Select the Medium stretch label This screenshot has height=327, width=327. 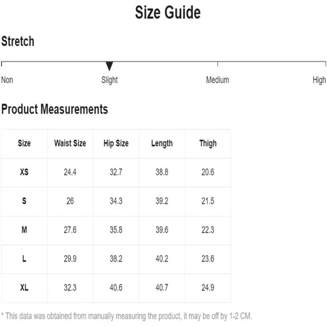click(x=217, y=80)
